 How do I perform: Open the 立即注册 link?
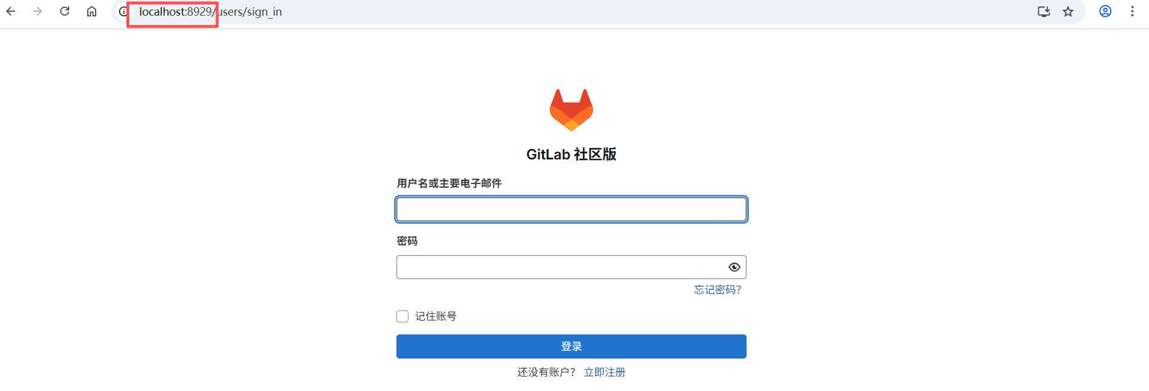(x=605, y=372)
